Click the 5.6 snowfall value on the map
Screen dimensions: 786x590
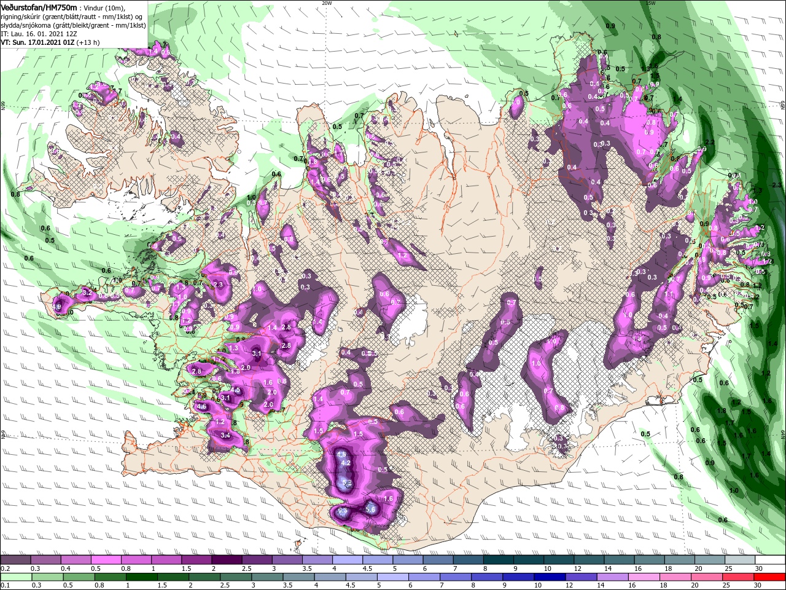(370, 509)
